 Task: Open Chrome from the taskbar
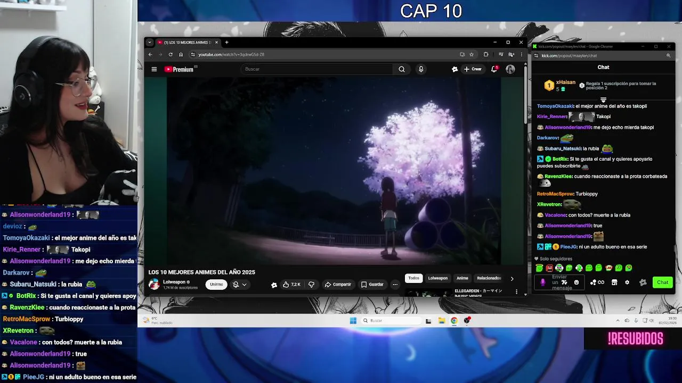click(454, 320)
